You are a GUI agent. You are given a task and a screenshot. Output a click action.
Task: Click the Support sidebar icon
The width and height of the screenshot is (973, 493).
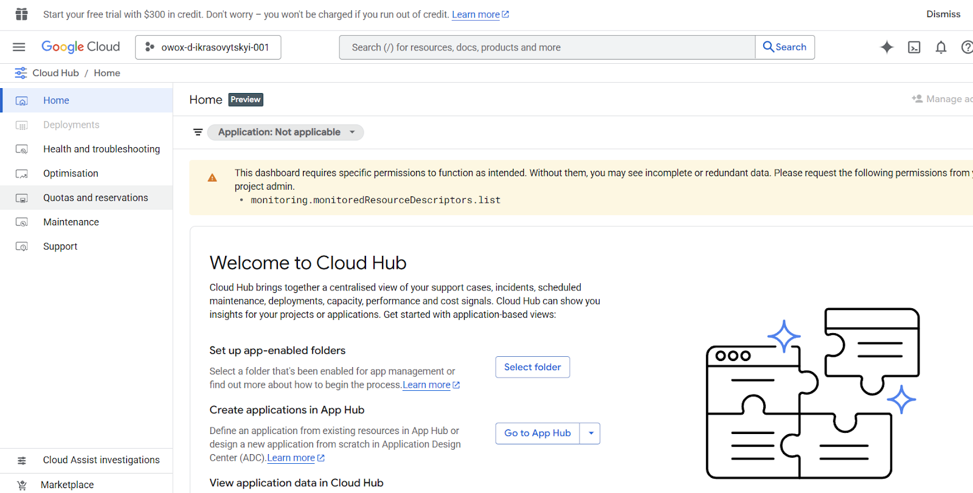click(21, 246)
